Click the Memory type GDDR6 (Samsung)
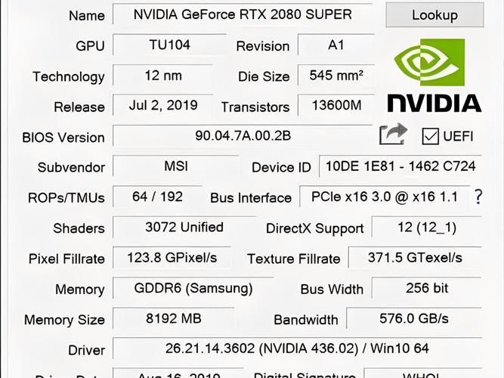Viewport: 504px width, 378px height. click(193, 288)
